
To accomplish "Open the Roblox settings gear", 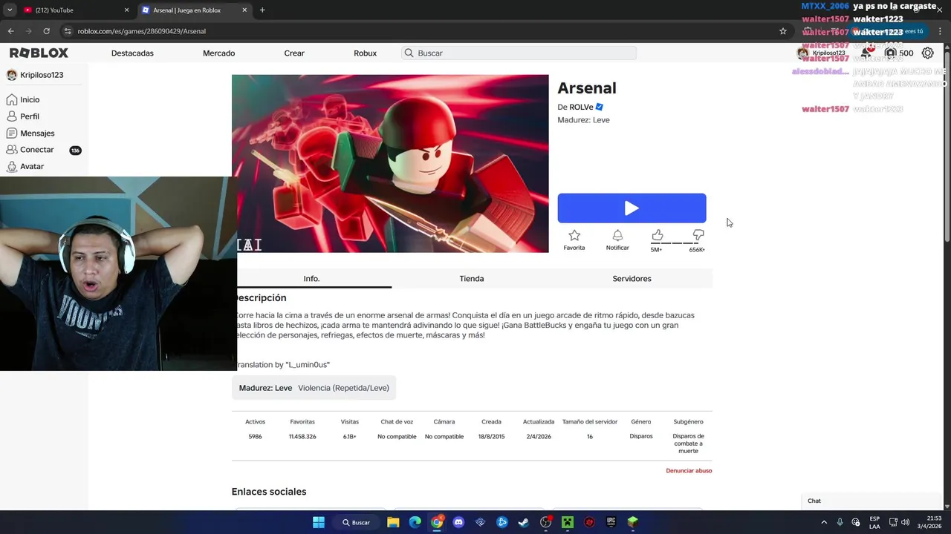I will (927, 53).
